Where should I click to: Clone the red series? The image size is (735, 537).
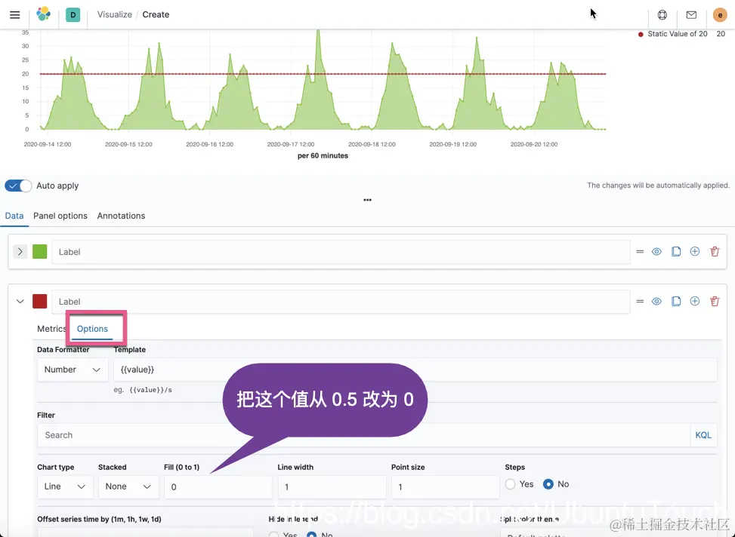(675, 301)
